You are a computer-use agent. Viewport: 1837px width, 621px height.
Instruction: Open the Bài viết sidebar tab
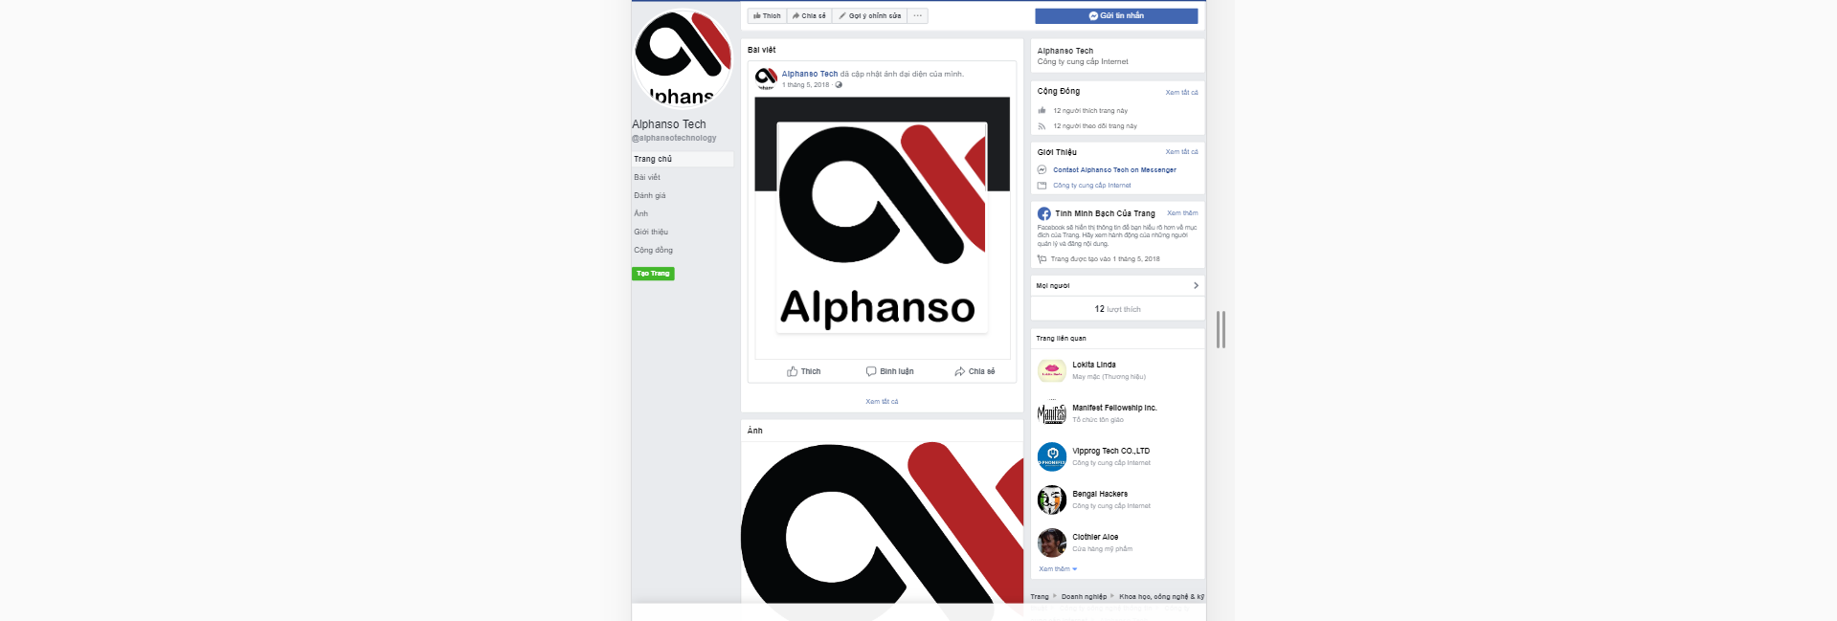tap(647, 177)
